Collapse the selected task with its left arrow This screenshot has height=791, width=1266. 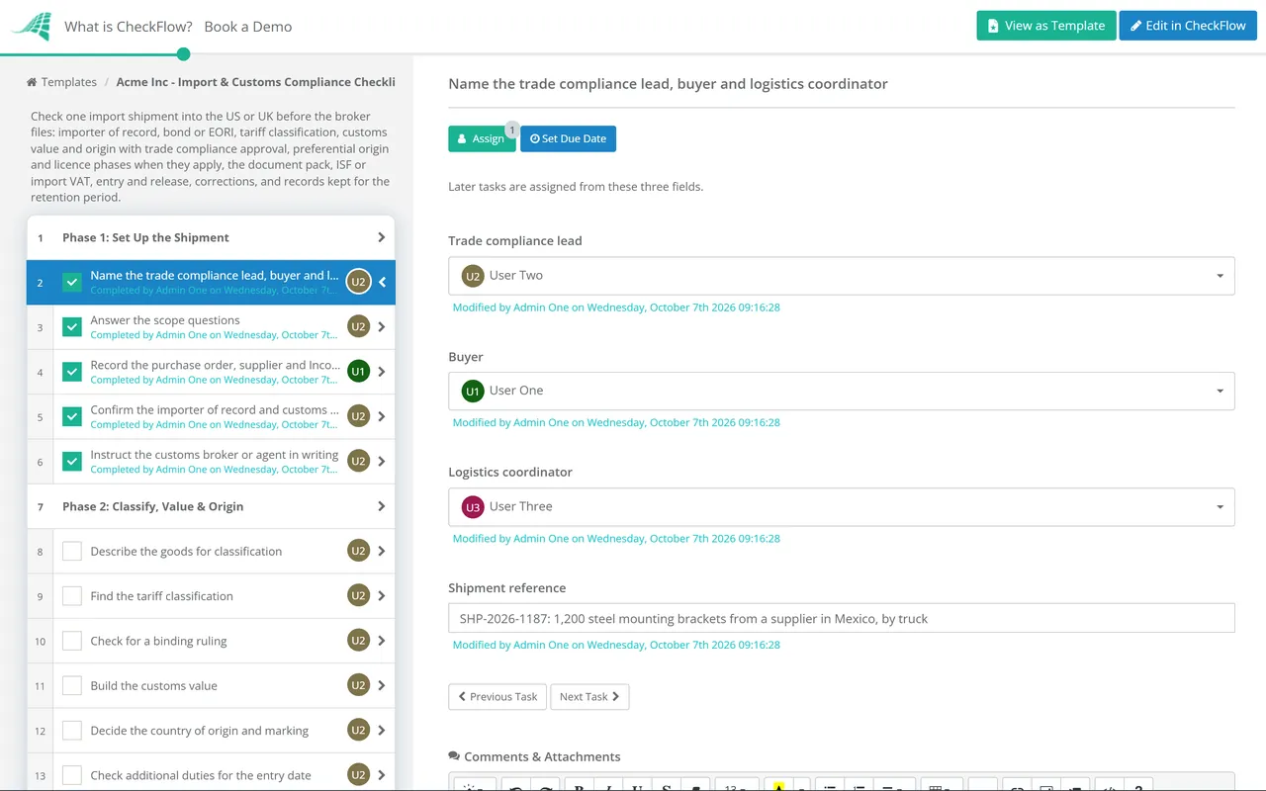tap(383, 282)
